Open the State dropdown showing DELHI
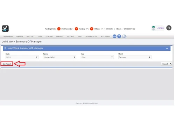Viewport: 175px width, 131px height. coord(22,57)
